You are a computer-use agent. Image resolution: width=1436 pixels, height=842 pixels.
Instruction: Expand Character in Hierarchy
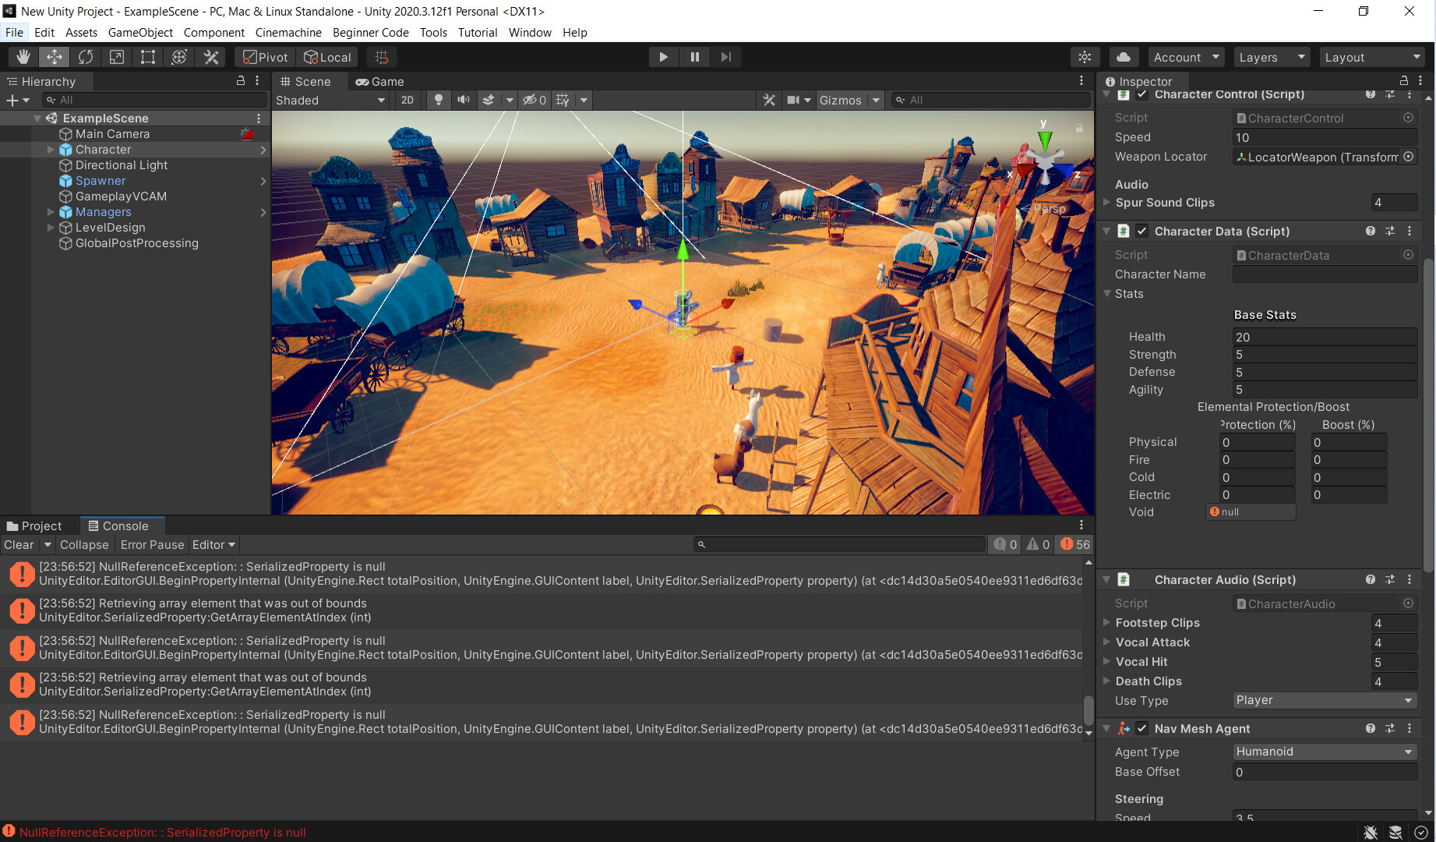tap(51, 149)
